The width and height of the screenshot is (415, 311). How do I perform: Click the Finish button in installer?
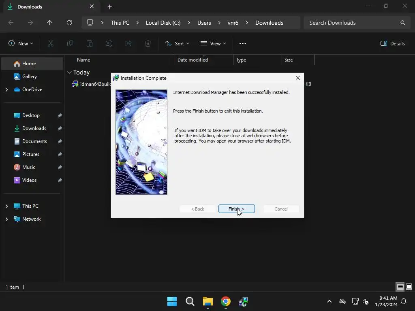[236, 209]
